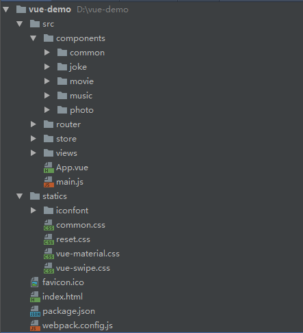Expand the iconfont folder arrow
303x333 pixels.
tap(34, 211)
